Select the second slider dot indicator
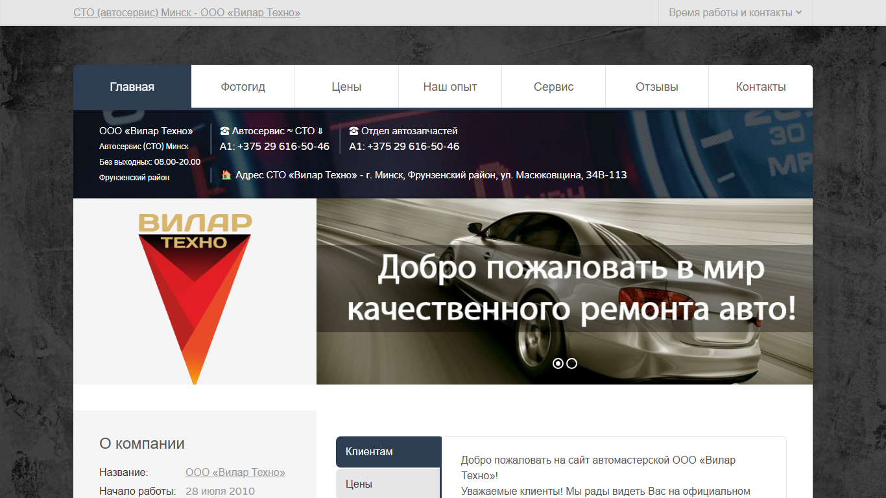Screen dimensions: 886x498 click(571, 364)
